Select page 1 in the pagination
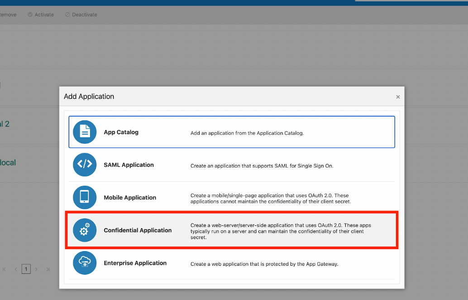Image resolution: width=468 pixels, height=300 pixels. [26, 269]
